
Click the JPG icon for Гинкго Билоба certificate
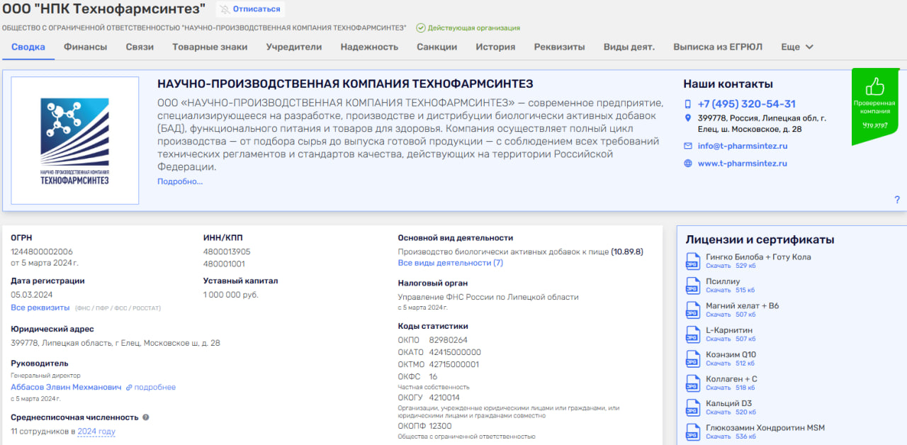pos(692,261)
